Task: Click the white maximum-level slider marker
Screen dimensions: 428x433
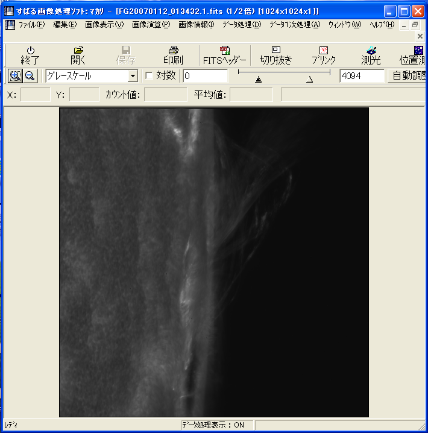Action: pyautogui.click(x=310, y=79)
